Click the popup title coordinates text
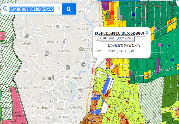The width and height of the screenshot is (179, 124). [119, 33]
